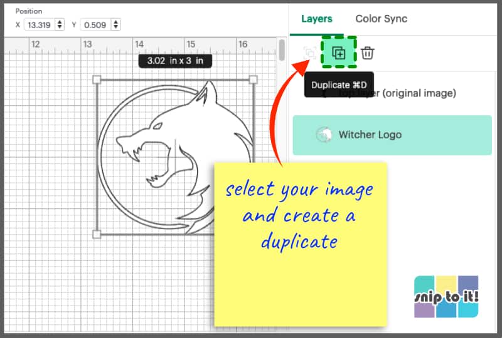Viewport: 502px width, 338px height.
Task: Open the Color Sync tab
Action: [382, 19]
